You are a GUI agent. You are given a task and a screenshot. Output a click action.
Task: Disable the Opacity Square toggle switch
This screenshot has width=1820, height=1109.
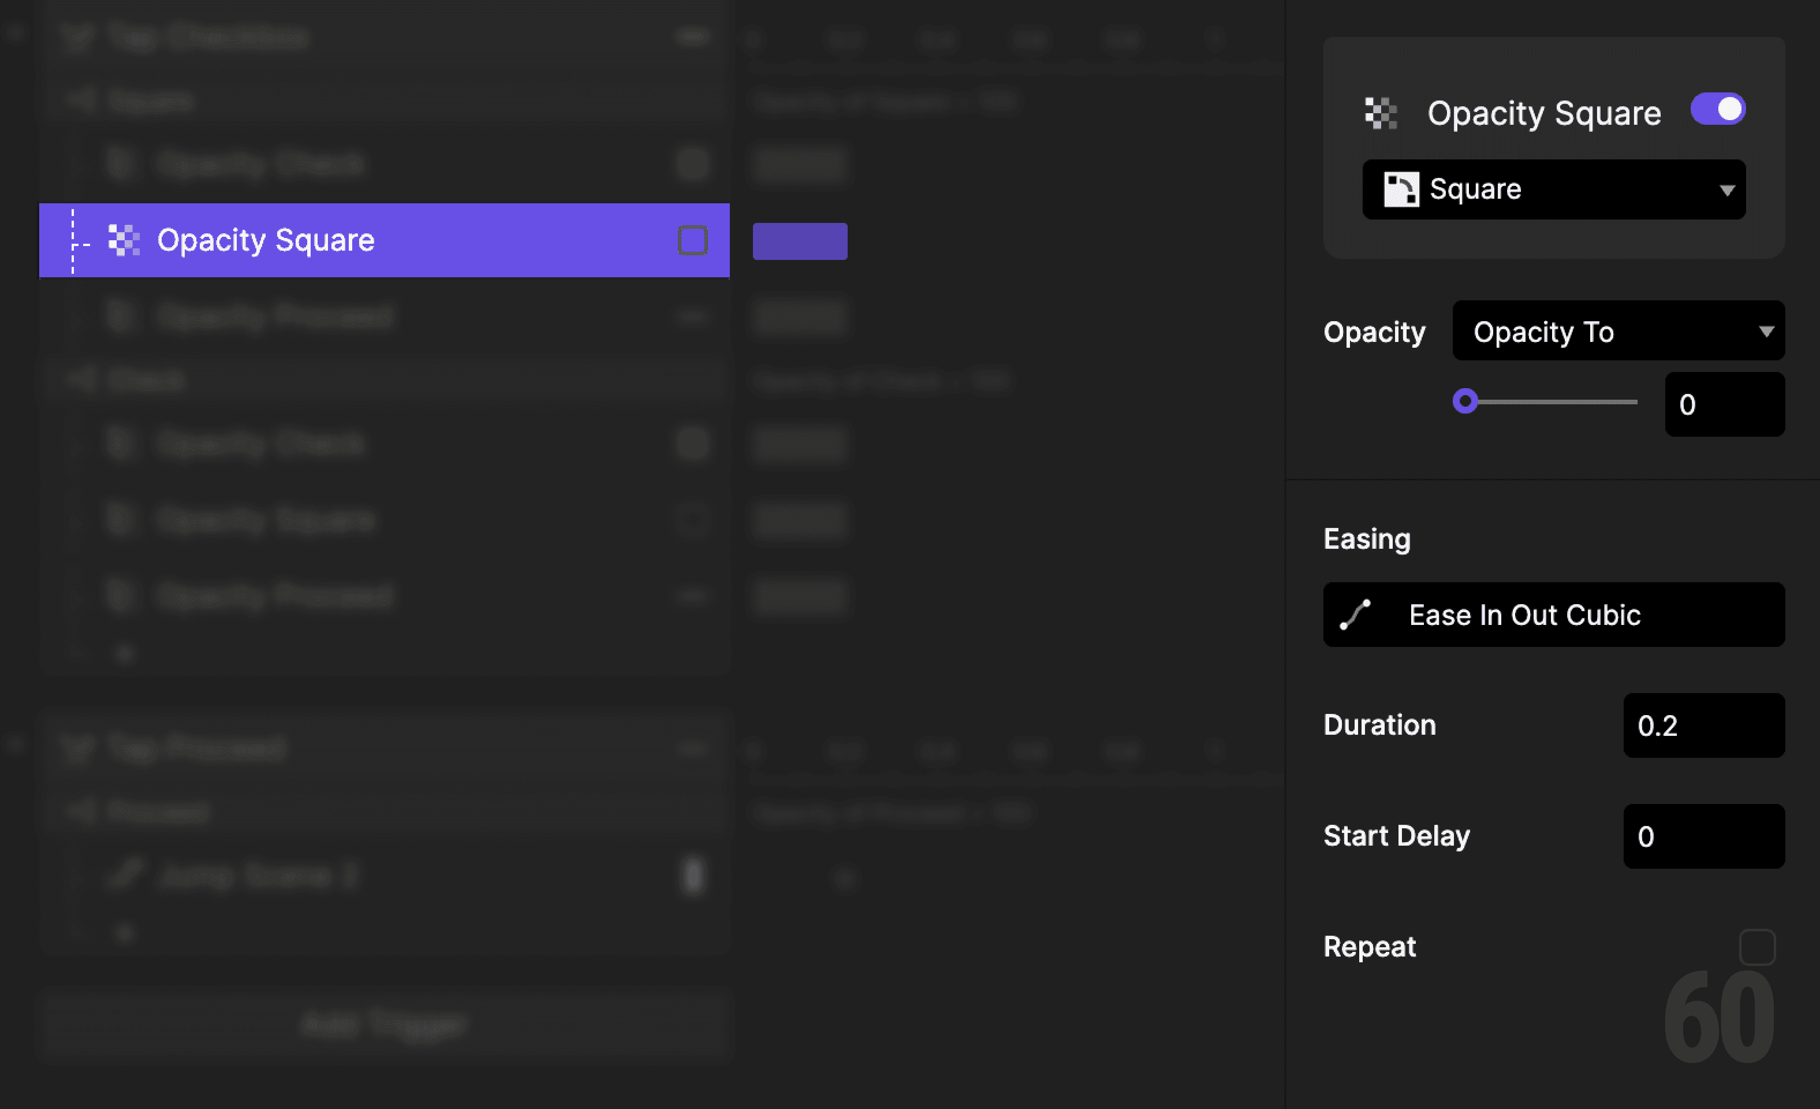point(1717,109)
